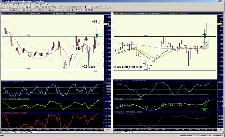Screen dimensions: 225x137
Task: Click the Help menu
Action: pyautogui.click(x=48, y=4)
